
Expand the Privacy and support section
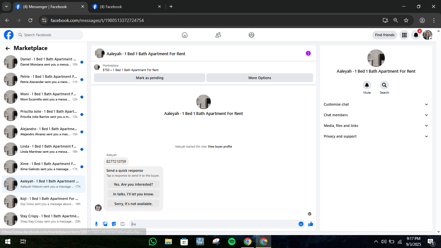[376, 136]
